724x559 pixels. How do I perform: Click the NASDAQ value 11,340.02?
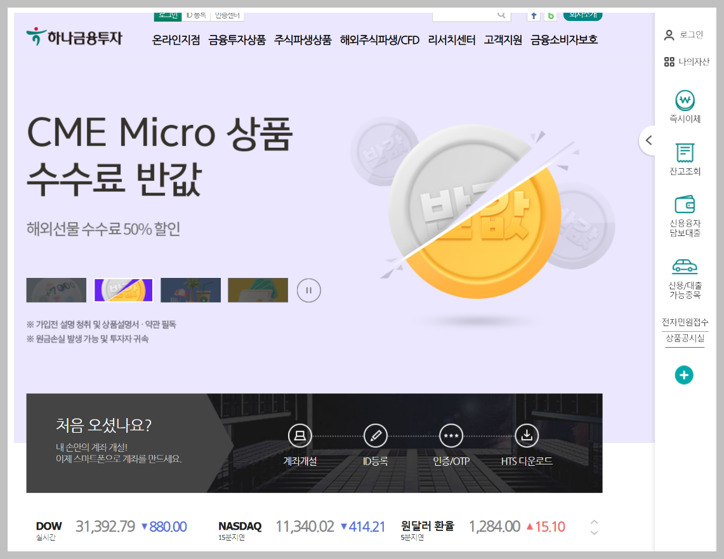[305, 527]
